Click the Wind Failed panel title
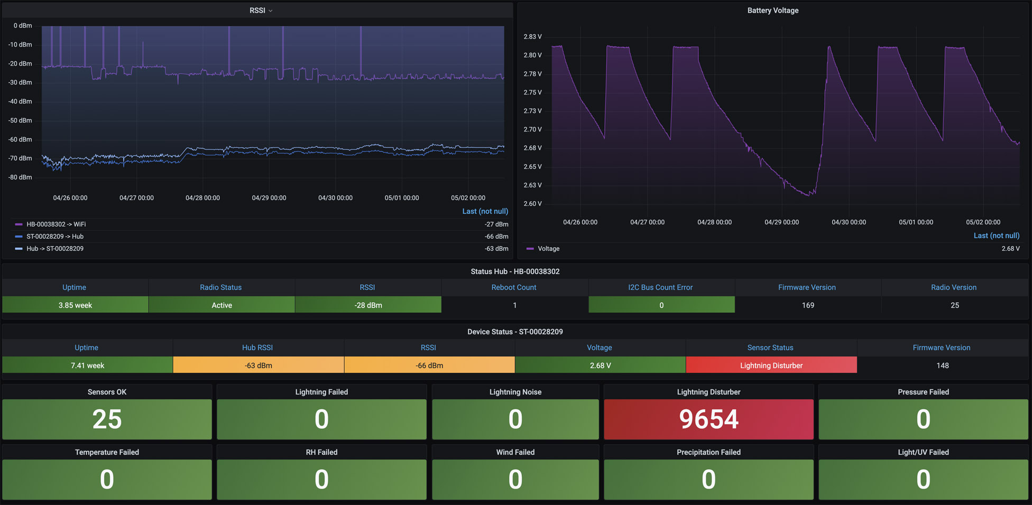Viewport: 1032px width, 505px height. click(x=515, y=452)
